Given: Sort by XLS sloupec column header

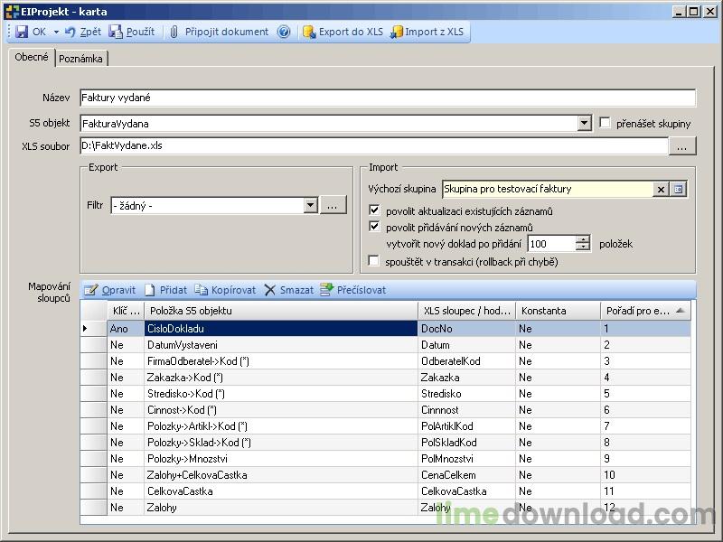Looking at the screenshot, I should tap(466, 311).
